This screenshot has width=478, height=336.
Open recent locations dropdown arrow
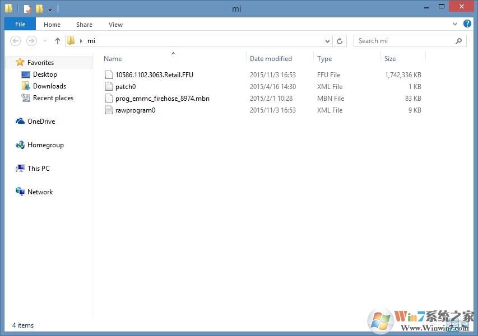point(45,41)
